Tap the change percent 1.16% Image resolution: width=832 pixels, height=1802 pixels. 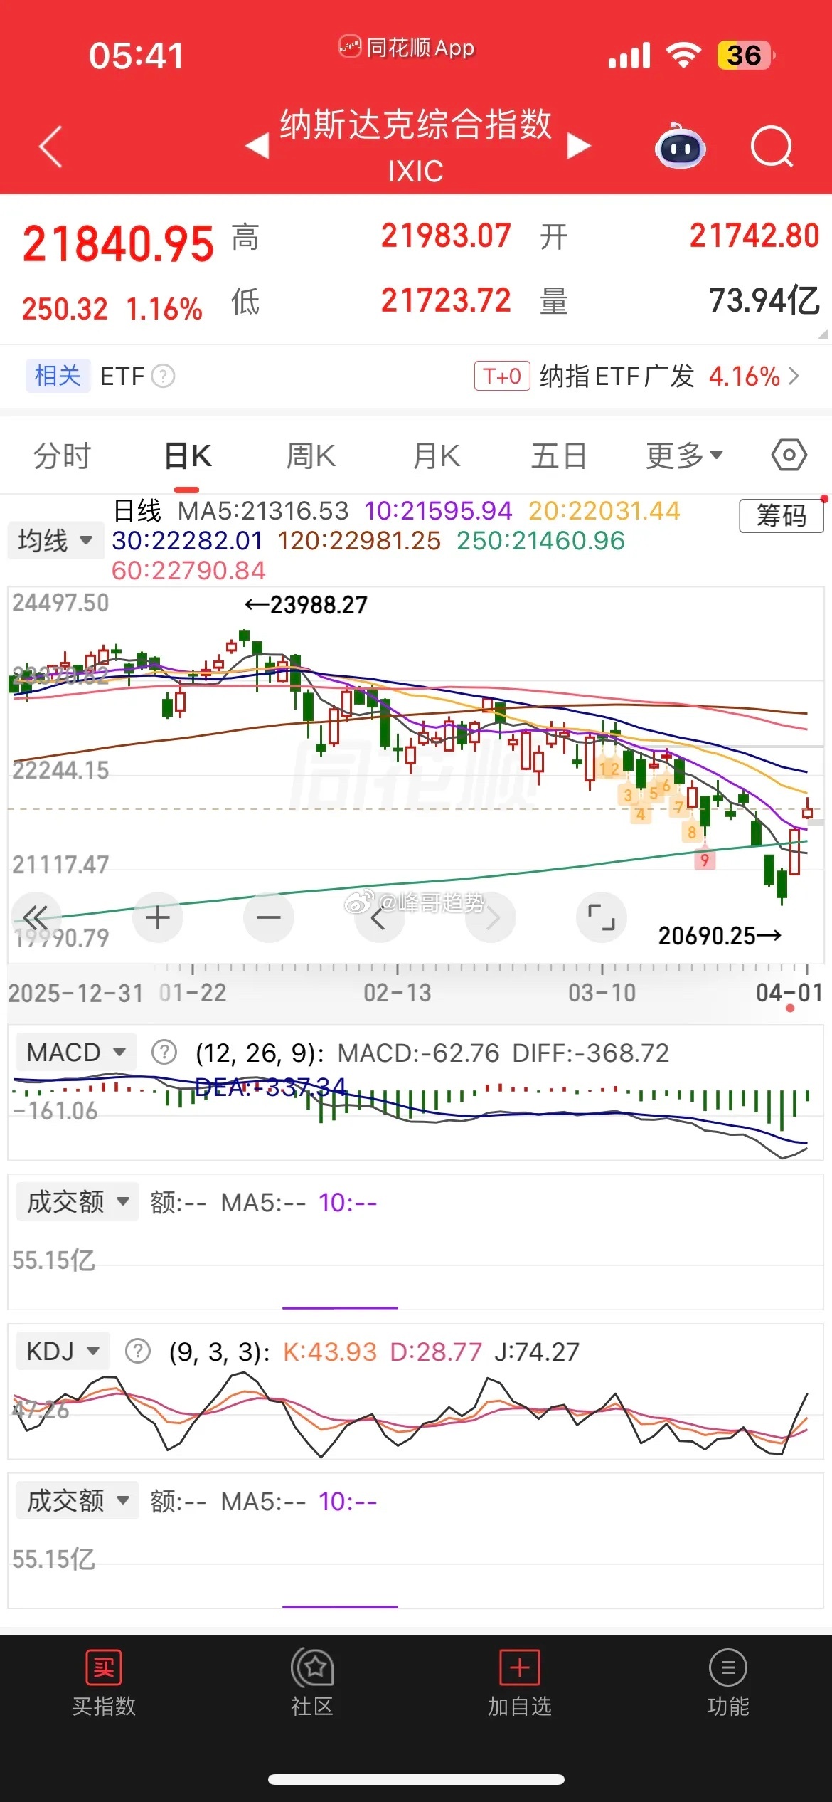click(x=164, y=310)
